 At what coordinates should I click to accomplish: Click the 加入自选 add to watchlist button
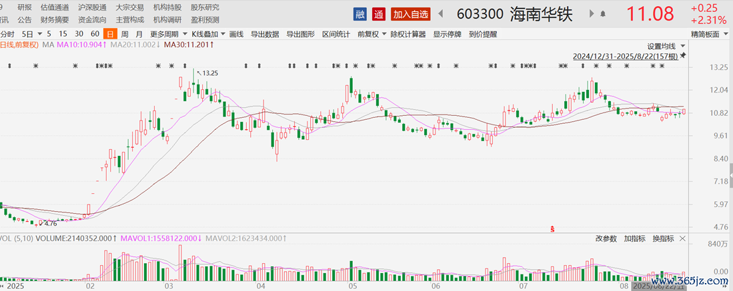(411, 13)
